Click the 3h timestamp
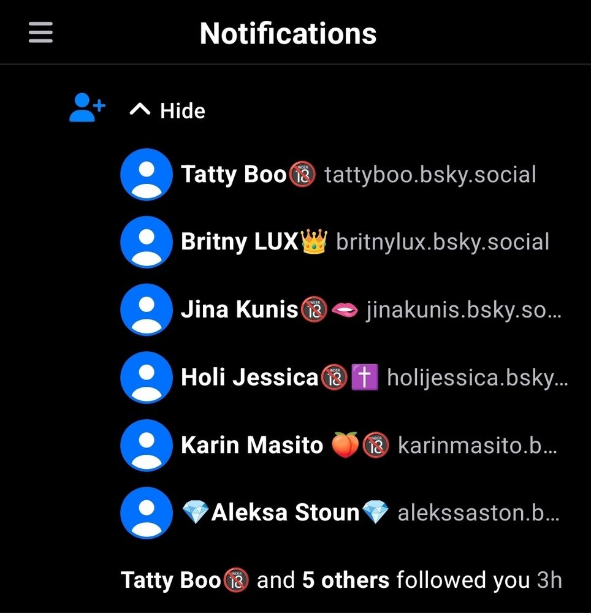The width and height of the screenshot is (591, 613). pos(549,580)
